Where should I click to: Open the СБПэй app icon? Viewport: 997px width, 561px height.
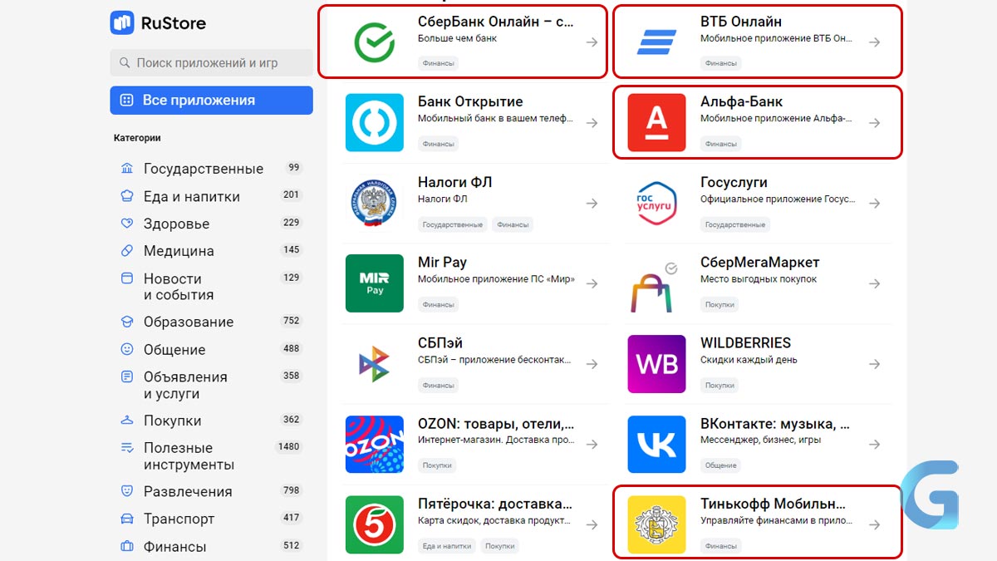pyautogui.click(x=375, y=364)
